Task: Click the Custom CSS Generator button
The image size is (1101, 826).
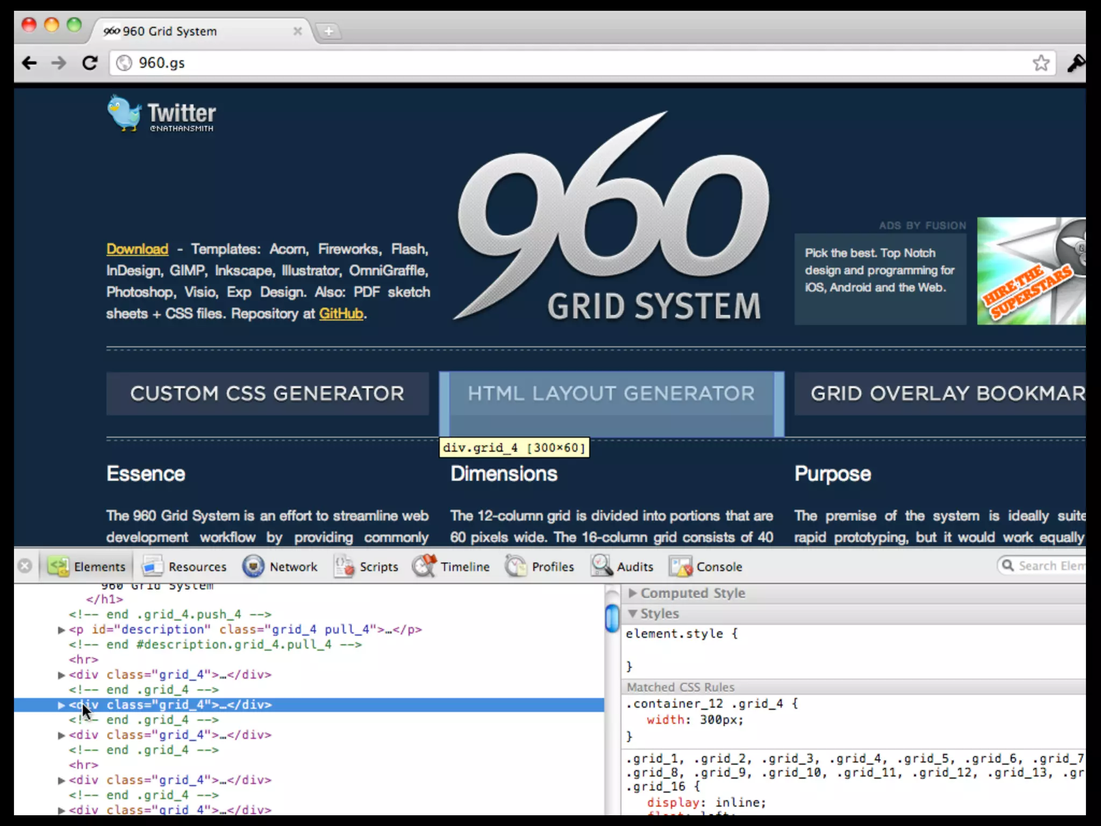Action: coord(267,394)
